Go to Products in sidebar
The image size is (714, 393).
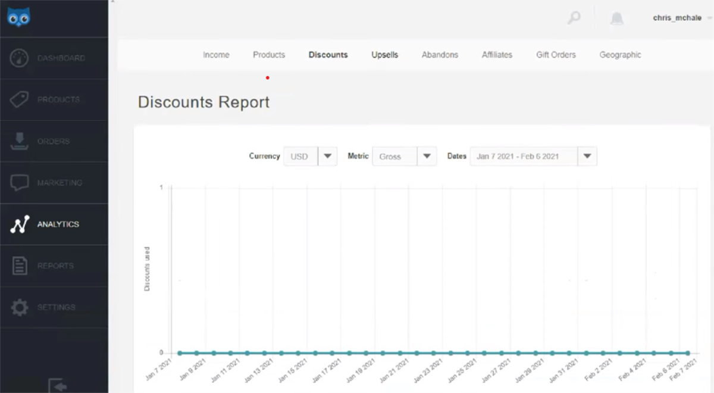(54, 99)
